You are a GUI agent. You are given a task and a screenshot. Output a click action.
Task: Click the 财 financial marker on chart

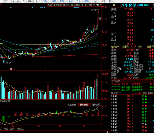[11, 69]
